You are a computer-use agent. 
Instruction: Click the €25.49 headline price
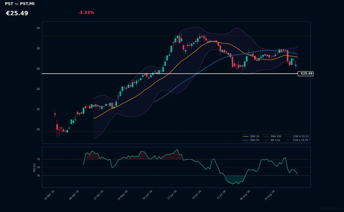[17, 13]
